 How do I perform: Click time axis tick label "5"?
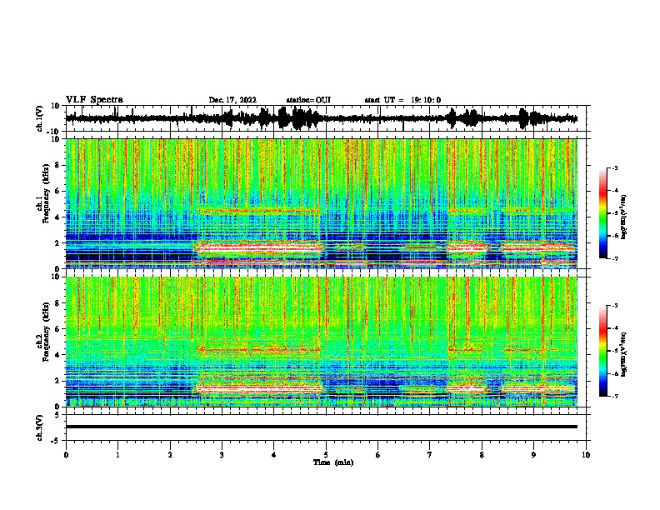326,455
